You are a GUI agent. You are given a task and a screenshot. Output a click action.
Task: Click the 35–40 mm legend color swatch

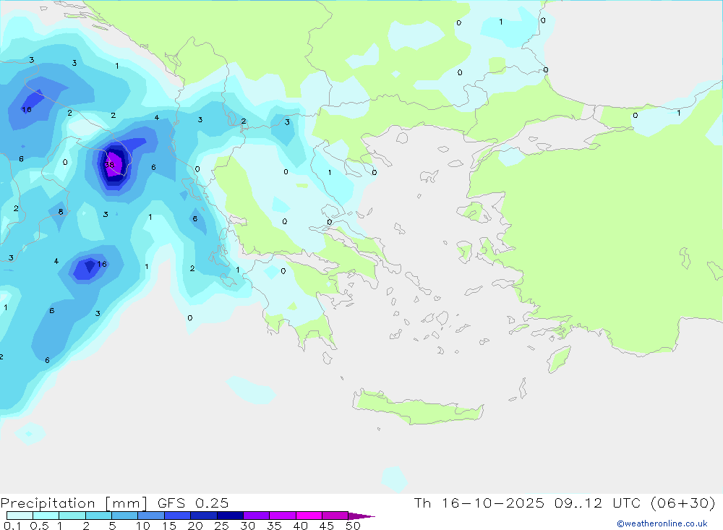[x=282, y=516]
